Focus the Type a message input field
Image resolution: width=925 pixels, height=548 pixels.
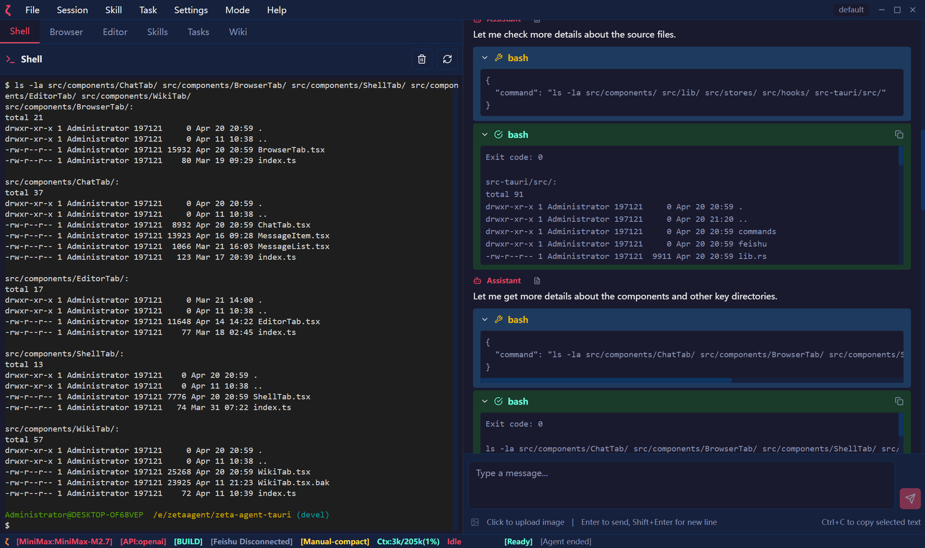pos(681,485)
